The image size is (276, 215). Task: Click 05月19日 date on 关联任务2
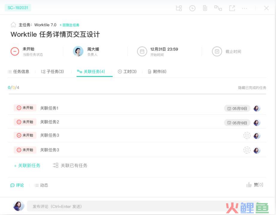(237, 123)
